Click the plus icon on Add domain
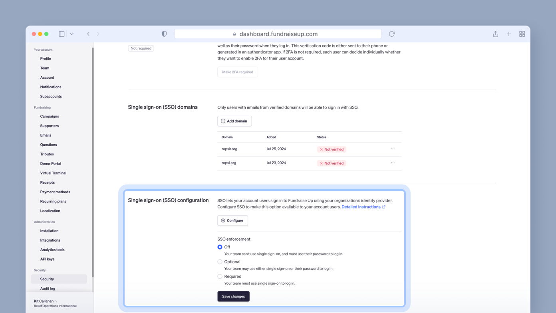 (222, 121)
